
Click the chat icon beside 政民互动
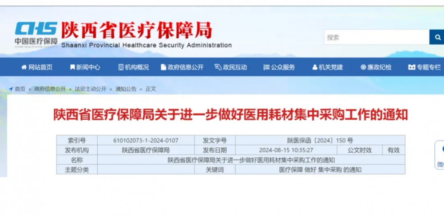[x=218, y=67]
